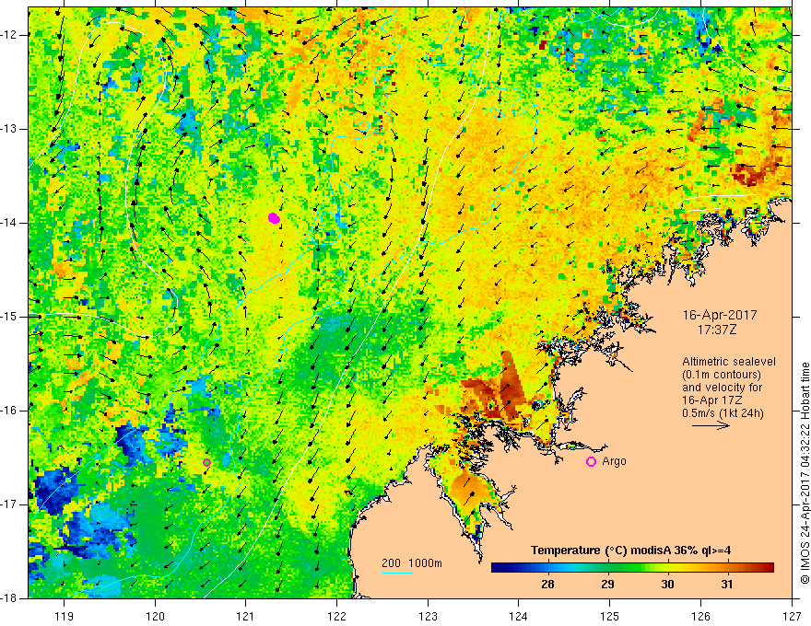Click the 0.5m/s velocity scale arrow
The height and width of the screenshot is (626, 811).
pos(711,425)
